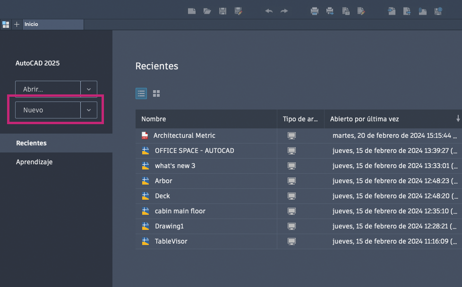The image size is (462, 287).
Task: Click local computer icon in Drawing1 row
Action: pyautogui.click(x=291, y=227)
